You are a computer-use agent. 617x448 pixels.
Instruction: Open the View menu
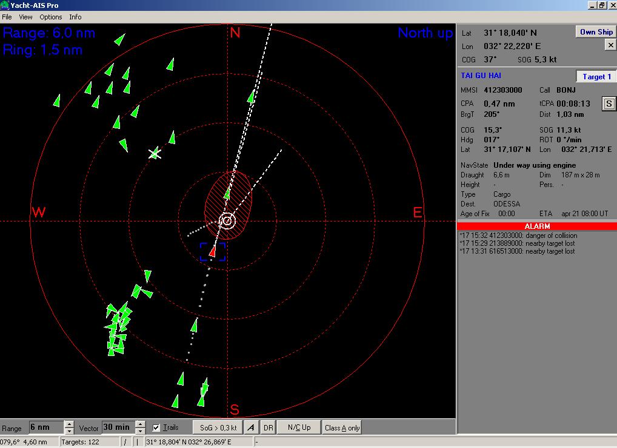(25, 17)
